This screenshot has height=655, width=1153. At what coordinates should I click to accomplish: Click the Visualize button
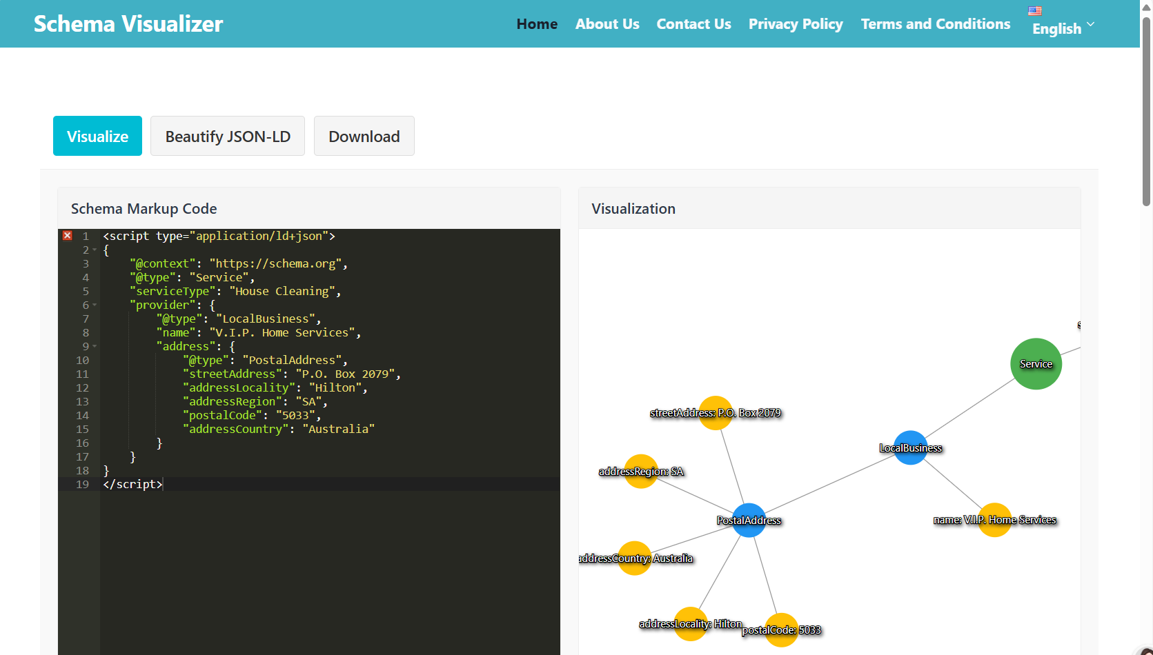(97, 136)
